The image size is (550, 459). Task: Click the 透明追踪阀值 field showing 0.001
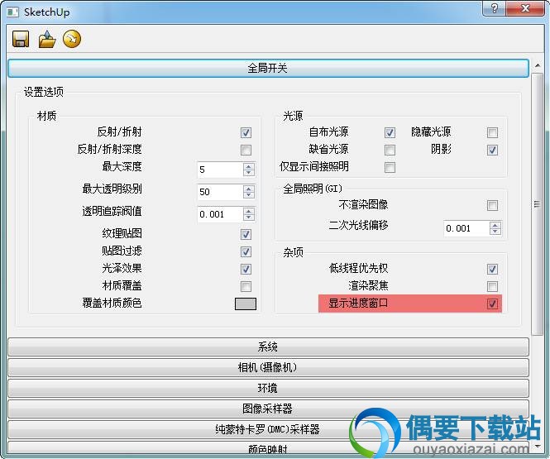click(220, 214)
